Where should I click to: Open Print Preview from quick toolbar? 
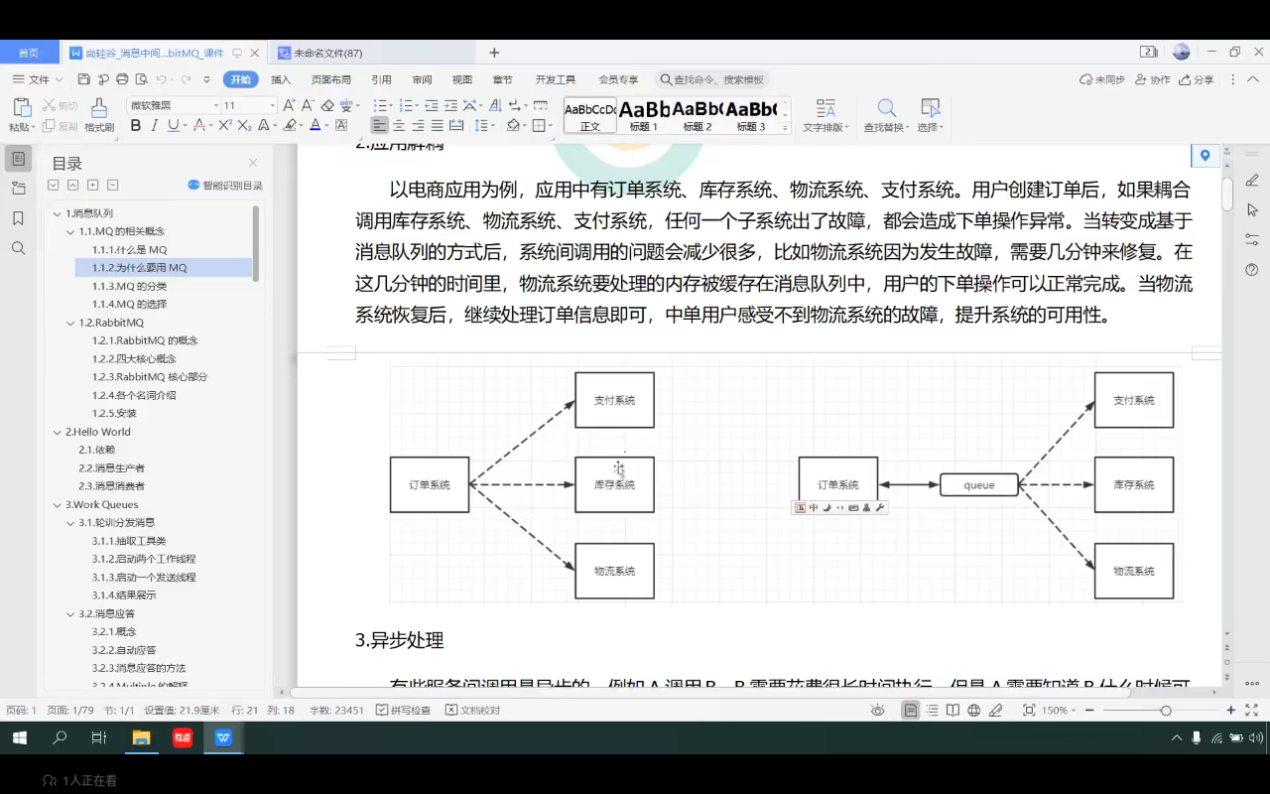[x=141, y=79]
